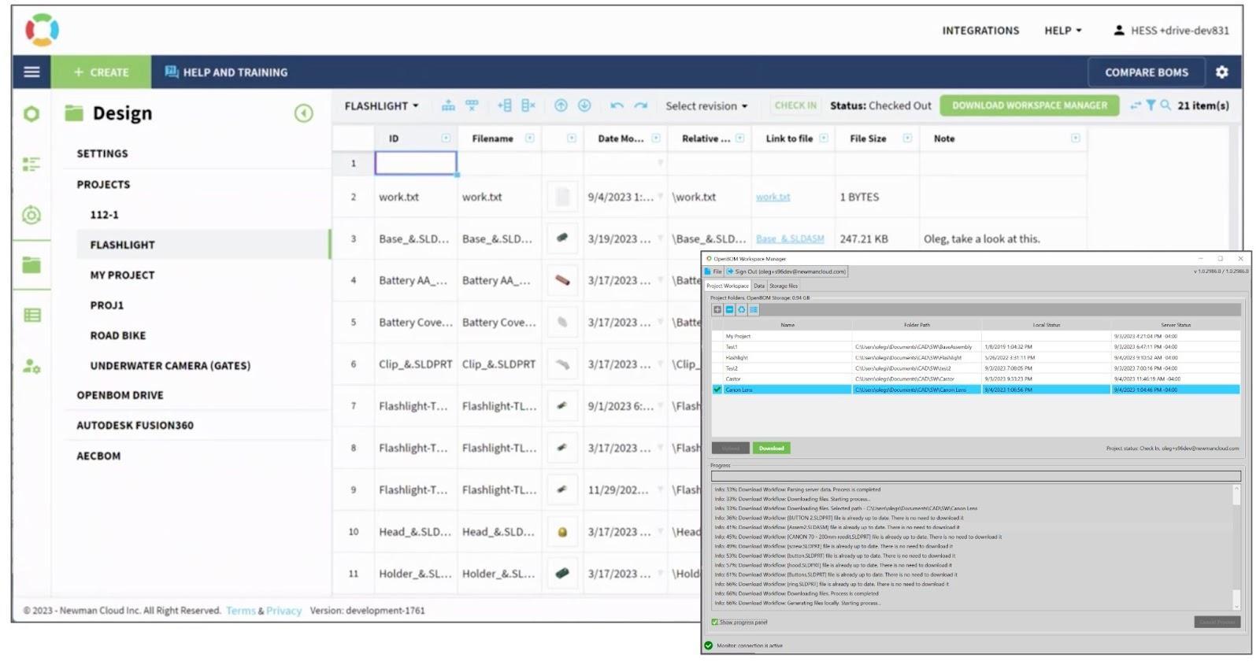Undo the last change
This screenshot has width=1260, height=665.
click(x=617, y=105)
